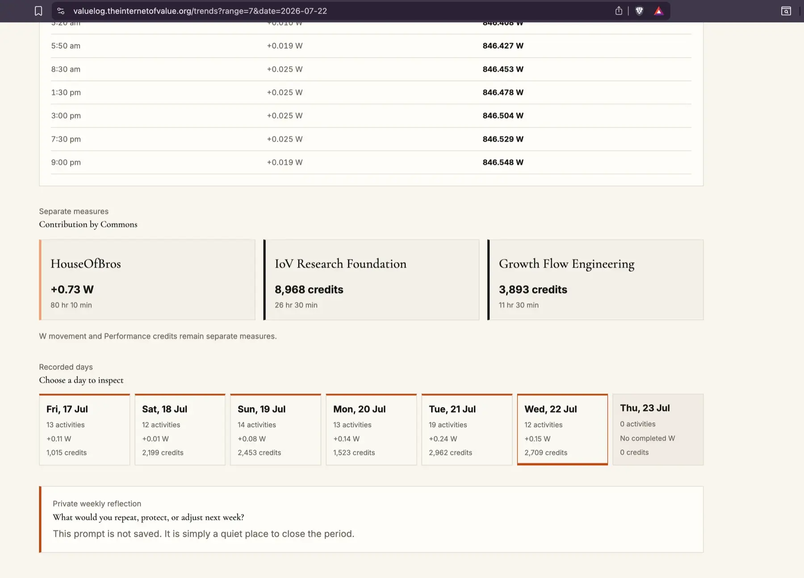Click +0.025 W in the 8:30 am row
Image resolution: width=804 pixels, height=578 pixels.
point(285,69)
